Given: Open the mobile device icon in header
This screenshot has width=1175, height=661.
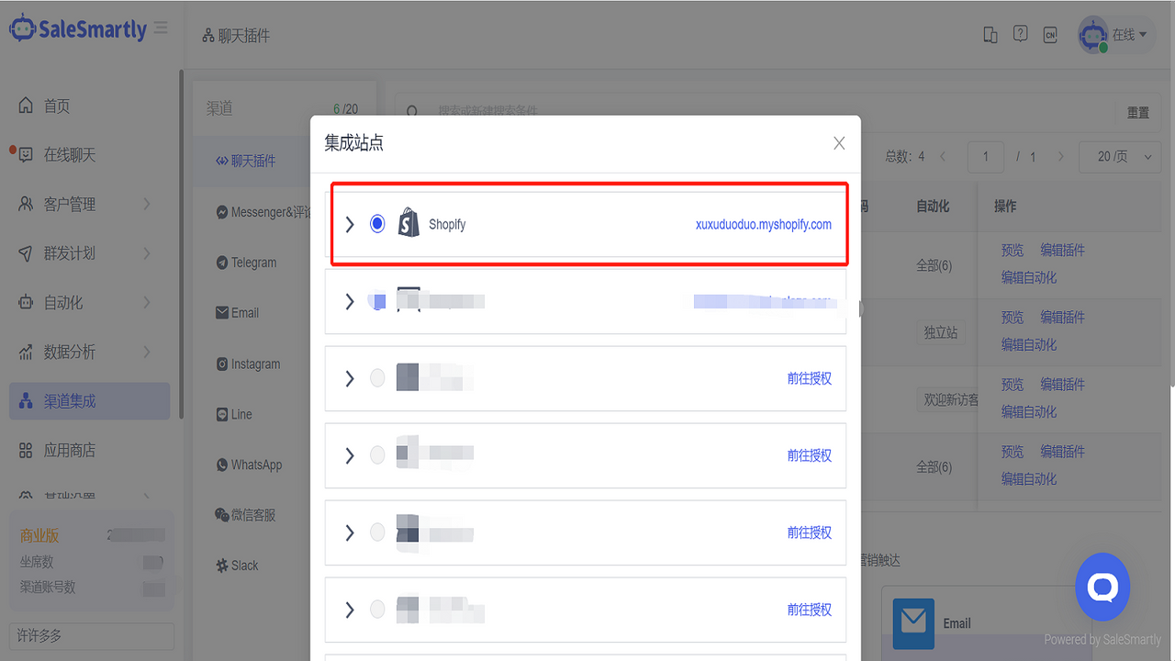Looking at the screenshot, I should point(990,35).
